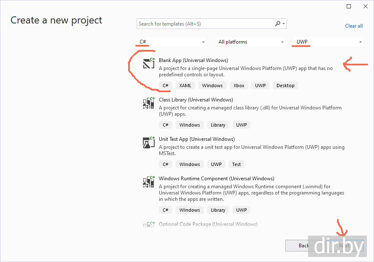Click the Windows Runtime Component .winmd description
The width and height of the screenshot is (374, 262).
[x=251, y=193]
